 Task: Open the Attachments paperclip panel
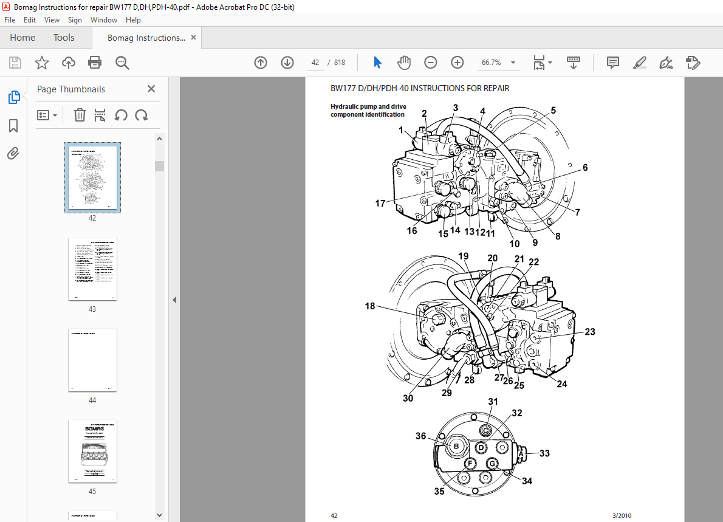coord(13,154)
